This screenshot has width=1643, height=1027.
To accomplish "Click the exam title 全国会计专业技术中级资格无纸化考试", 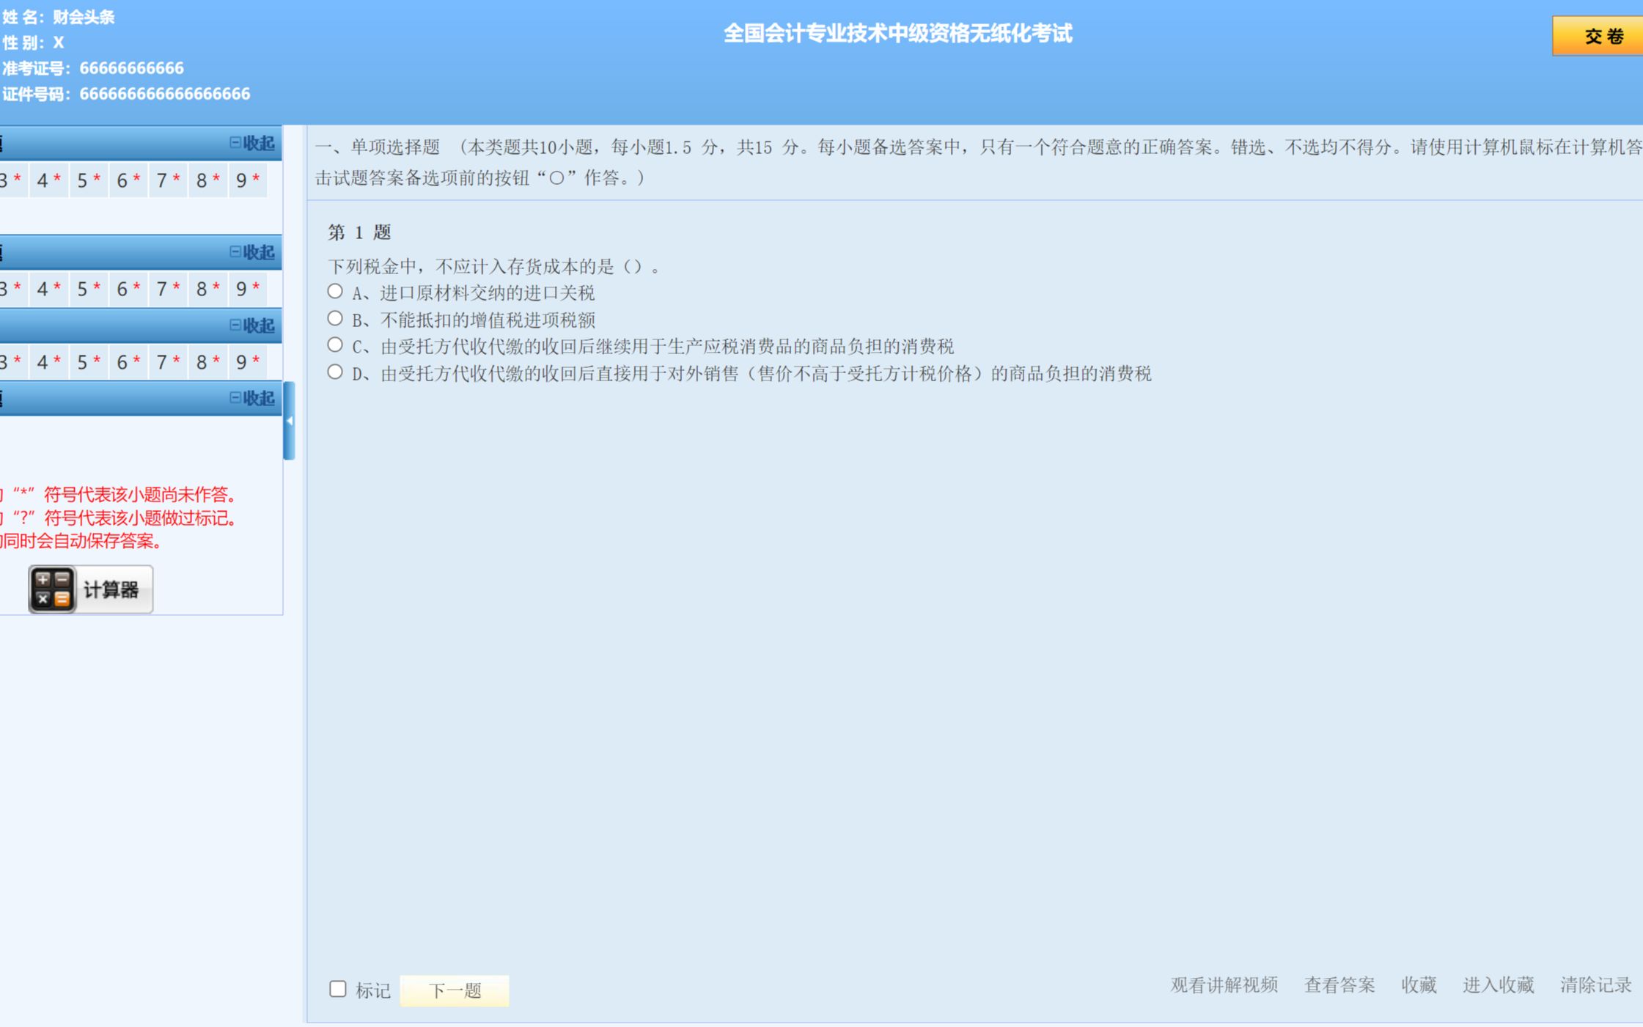I will [x=897, y=33].
